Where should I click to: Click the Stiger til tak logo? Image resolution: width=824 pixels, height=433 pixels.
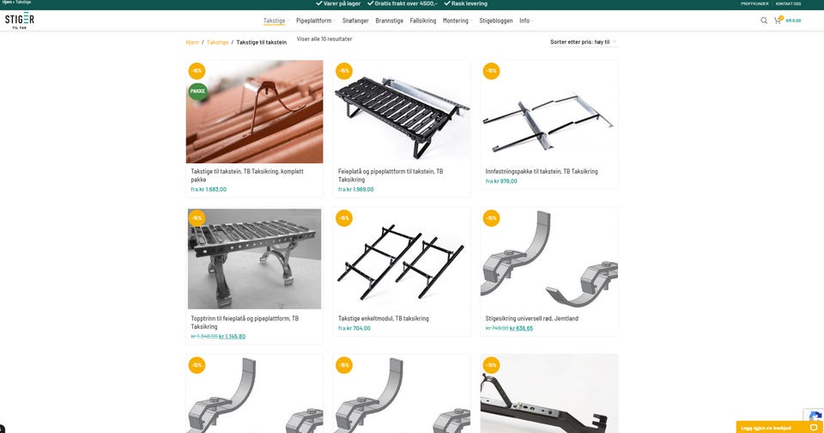[20, 21]
